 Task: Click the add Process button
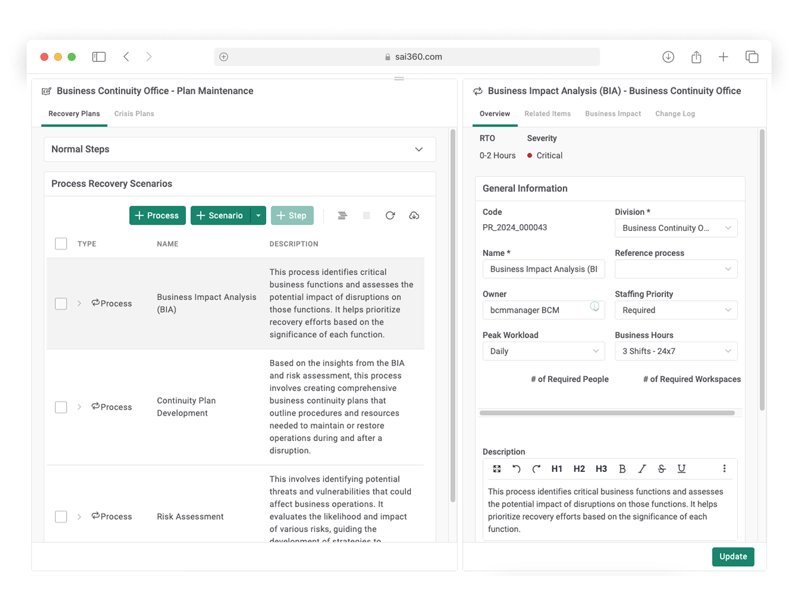157,215
